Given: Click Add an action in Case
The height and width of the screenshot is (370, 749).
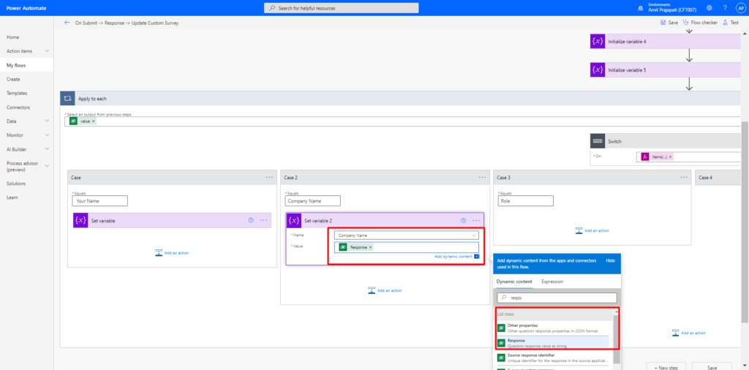Looking at the screenshot, I should tap(172, 252).
